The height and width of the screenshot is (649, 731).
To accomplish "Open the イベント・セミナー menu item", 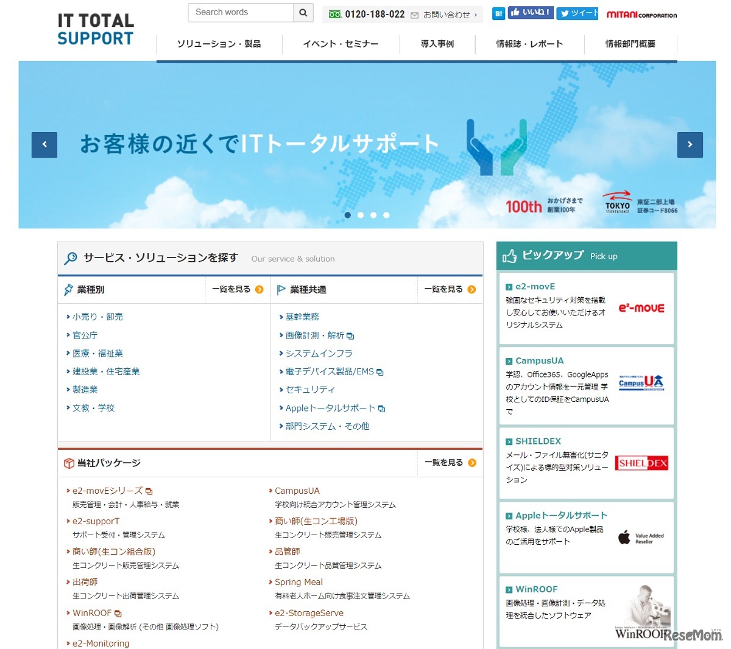I will pos(340,43).
